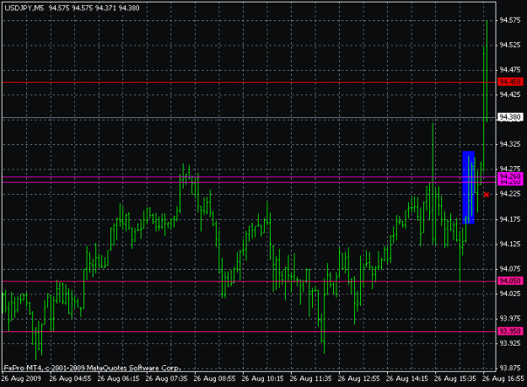Click the FxPro MT4 copyright text

(93, 368)
